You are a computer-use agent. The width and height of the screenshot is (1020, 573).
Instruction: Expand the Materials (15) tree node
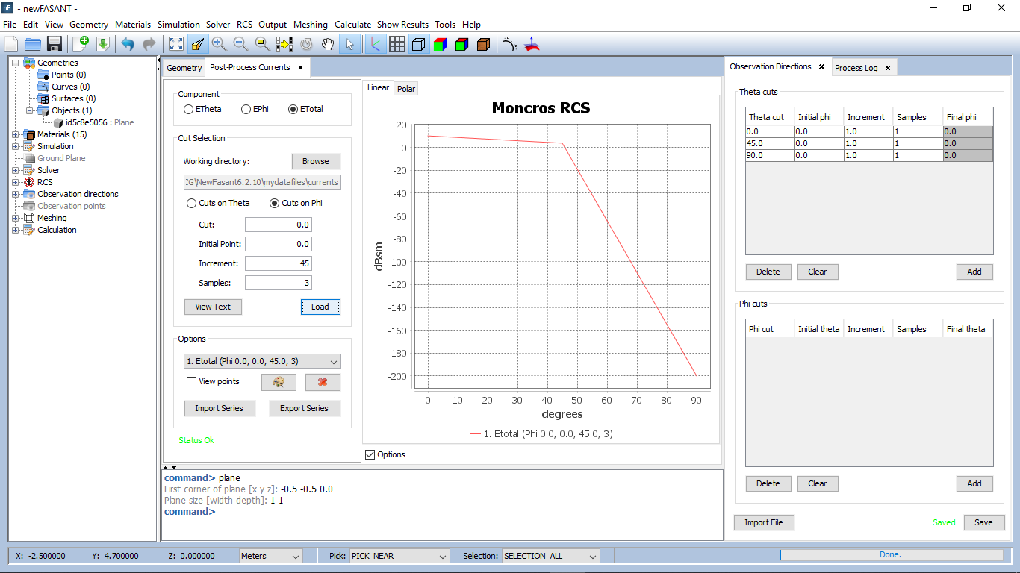(16, 134)
